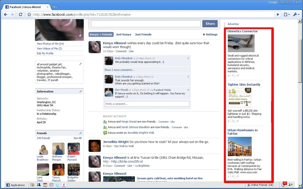This screenshot has width=303, height=189.
Task: Edit the bio blurb with pencil icon
Action: tap(80, 64)
